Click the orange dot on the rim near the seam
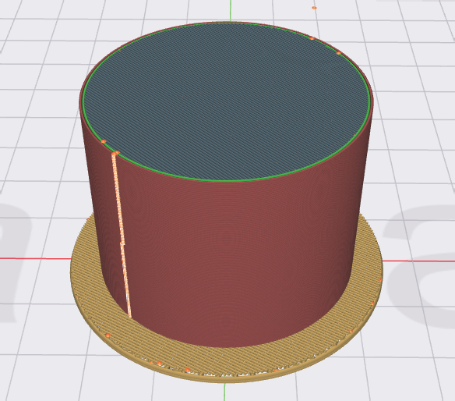 [104, 141]
